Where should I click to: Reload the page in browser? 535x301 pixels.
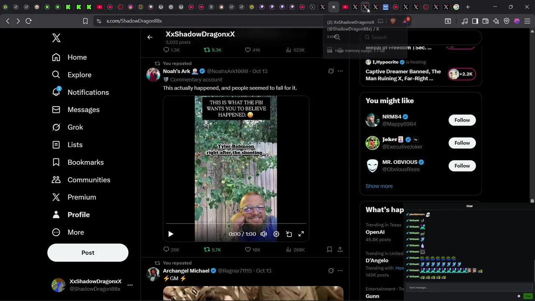click(x=28, y=21)
